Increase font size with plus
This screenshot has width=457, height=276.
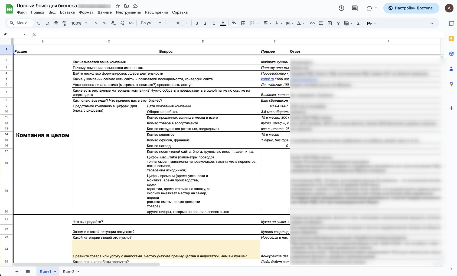187,23
